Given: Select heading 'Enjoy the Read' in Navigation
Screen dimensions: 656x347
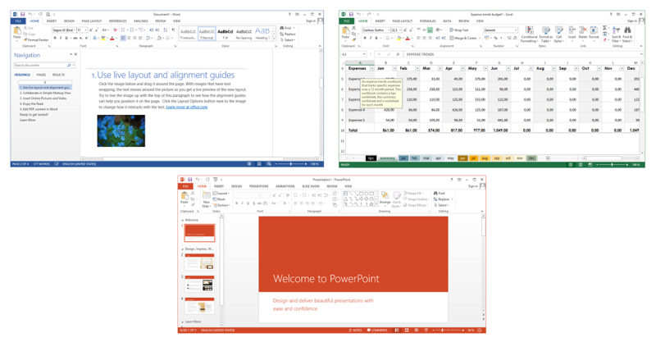Looking at the screenshot, I should click(31, 103).
